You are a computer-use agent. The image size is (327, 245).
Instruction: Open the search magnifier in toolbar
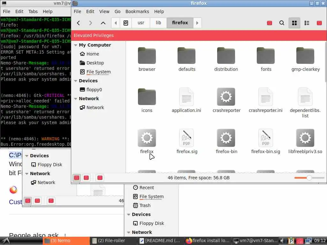click(x=282, y=23)
